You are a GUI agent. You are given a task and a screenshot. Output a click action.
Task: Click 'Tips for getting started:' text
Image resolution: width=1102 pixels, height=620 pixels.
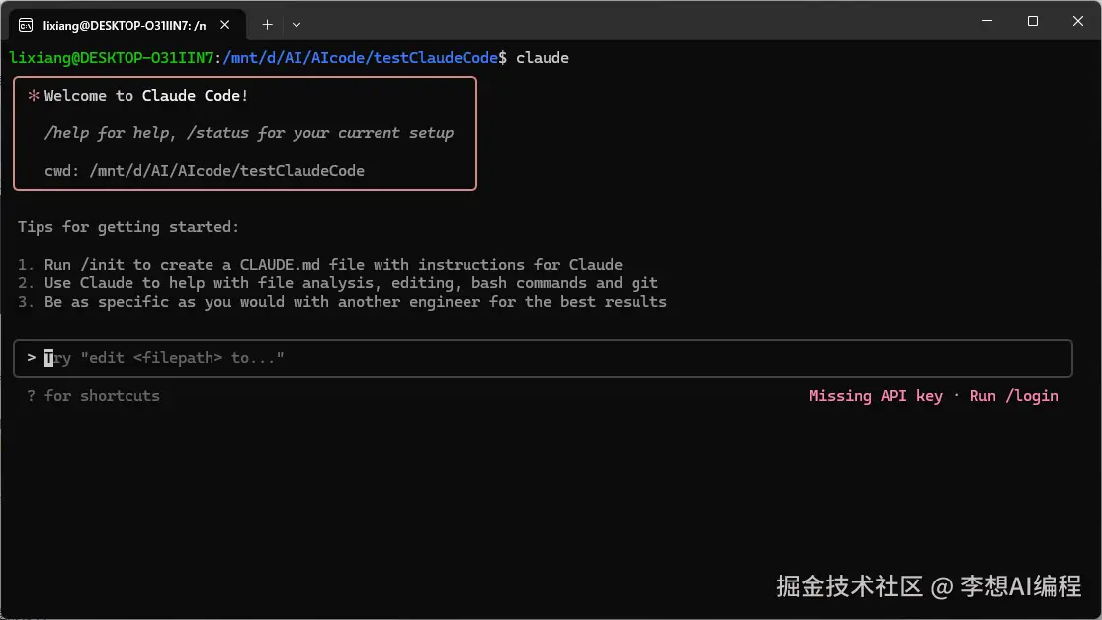[x=128, y=227]
